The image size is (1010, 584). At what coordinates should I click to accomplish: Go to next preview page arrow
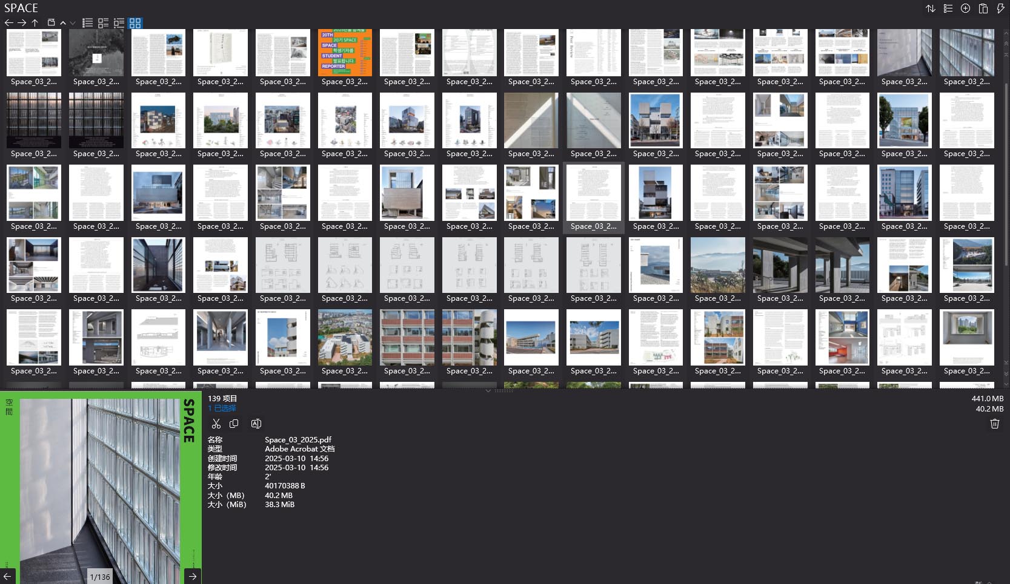tap(193, 576)
